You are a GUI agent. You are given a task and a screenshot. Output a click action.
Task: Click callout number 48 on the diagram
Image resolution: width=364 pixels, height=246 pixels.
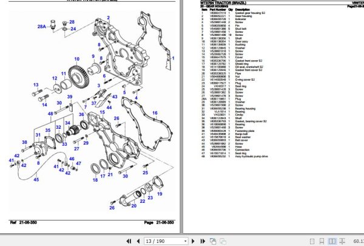pos(50,114)
